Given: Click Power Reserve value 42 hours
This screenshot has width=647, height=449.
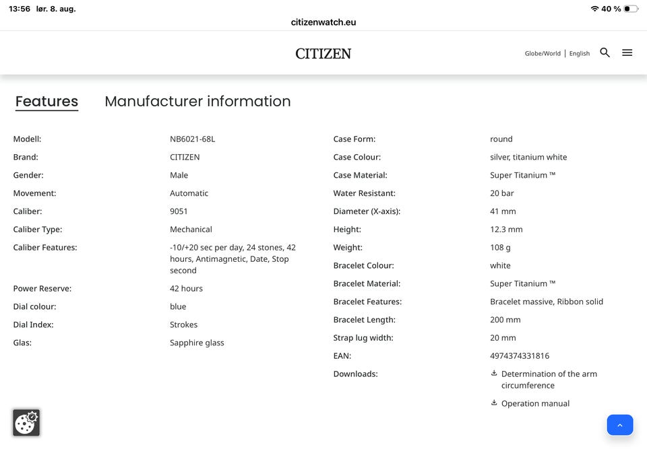Looking at the screenshot, I should pos(186,289).
